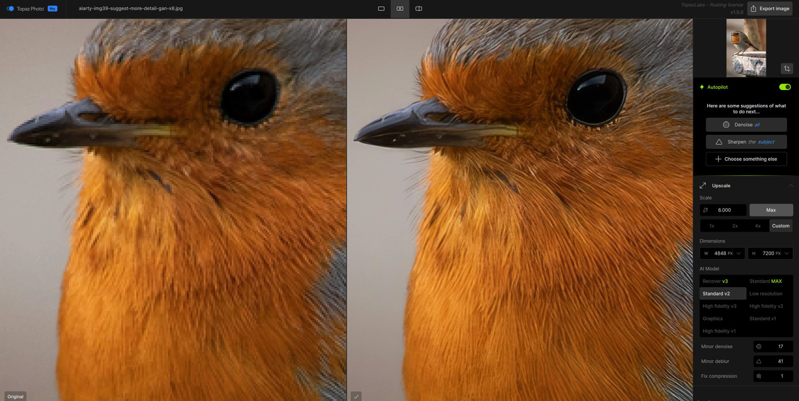
Task: Choose the Standard v2 AI model
Action: coord(722,294)
